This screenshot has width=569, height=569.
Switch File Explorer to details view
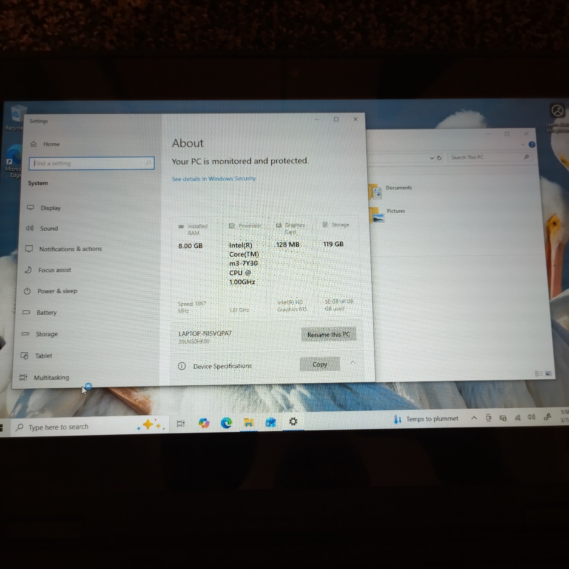pos(538,373)
